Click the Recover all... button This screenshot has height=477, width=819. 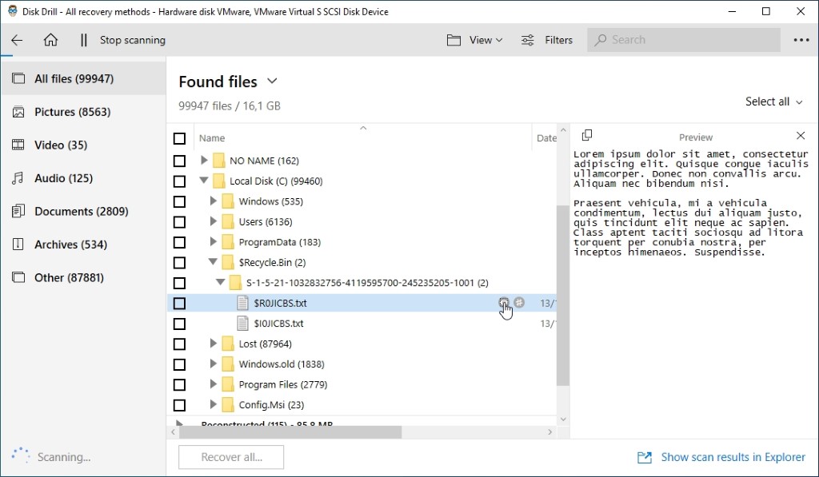click(231, 457)
